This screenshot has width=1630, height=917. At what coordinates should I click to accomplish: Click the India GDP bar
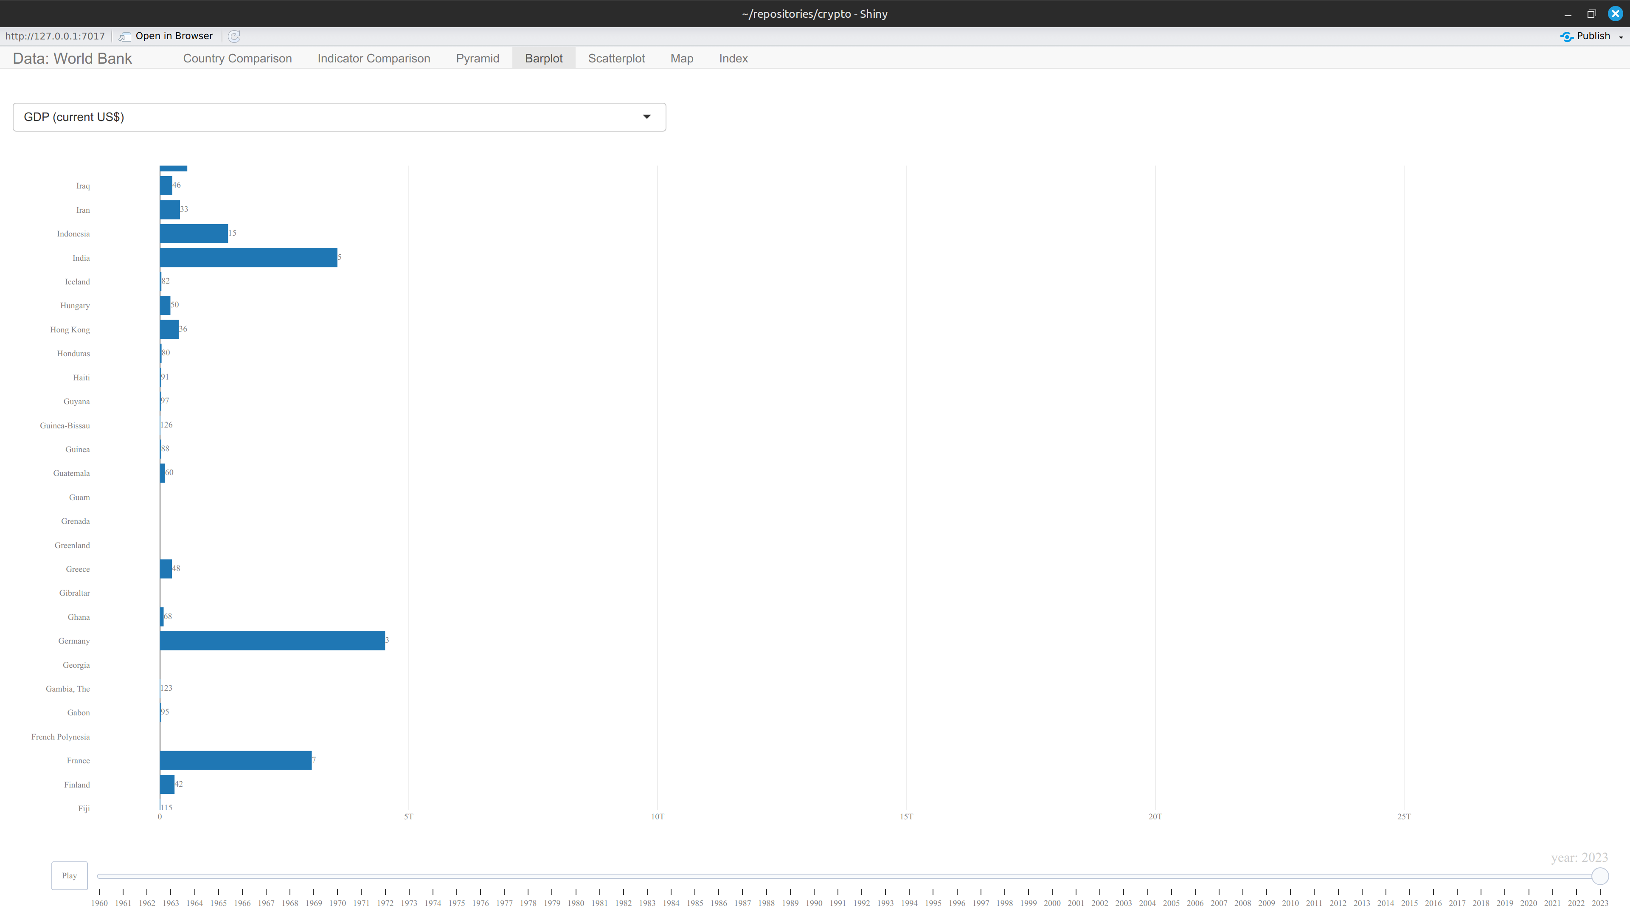[x=249, y=258]
